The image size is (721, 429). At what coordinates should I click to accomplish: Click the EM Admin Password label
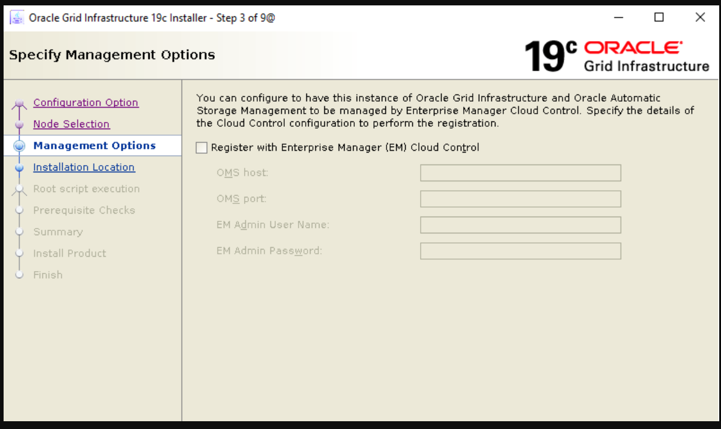269,251
